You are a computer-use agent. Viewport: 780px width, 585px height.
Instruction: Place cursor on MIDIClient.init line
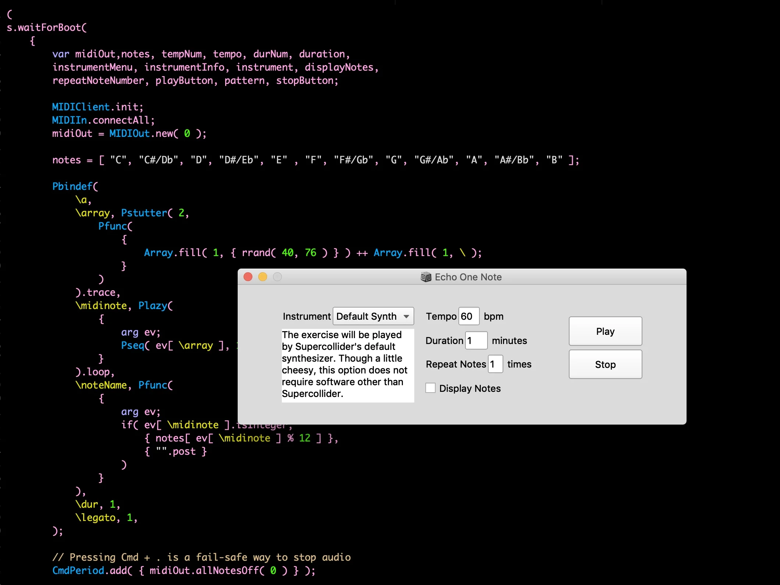pos(97,107)
